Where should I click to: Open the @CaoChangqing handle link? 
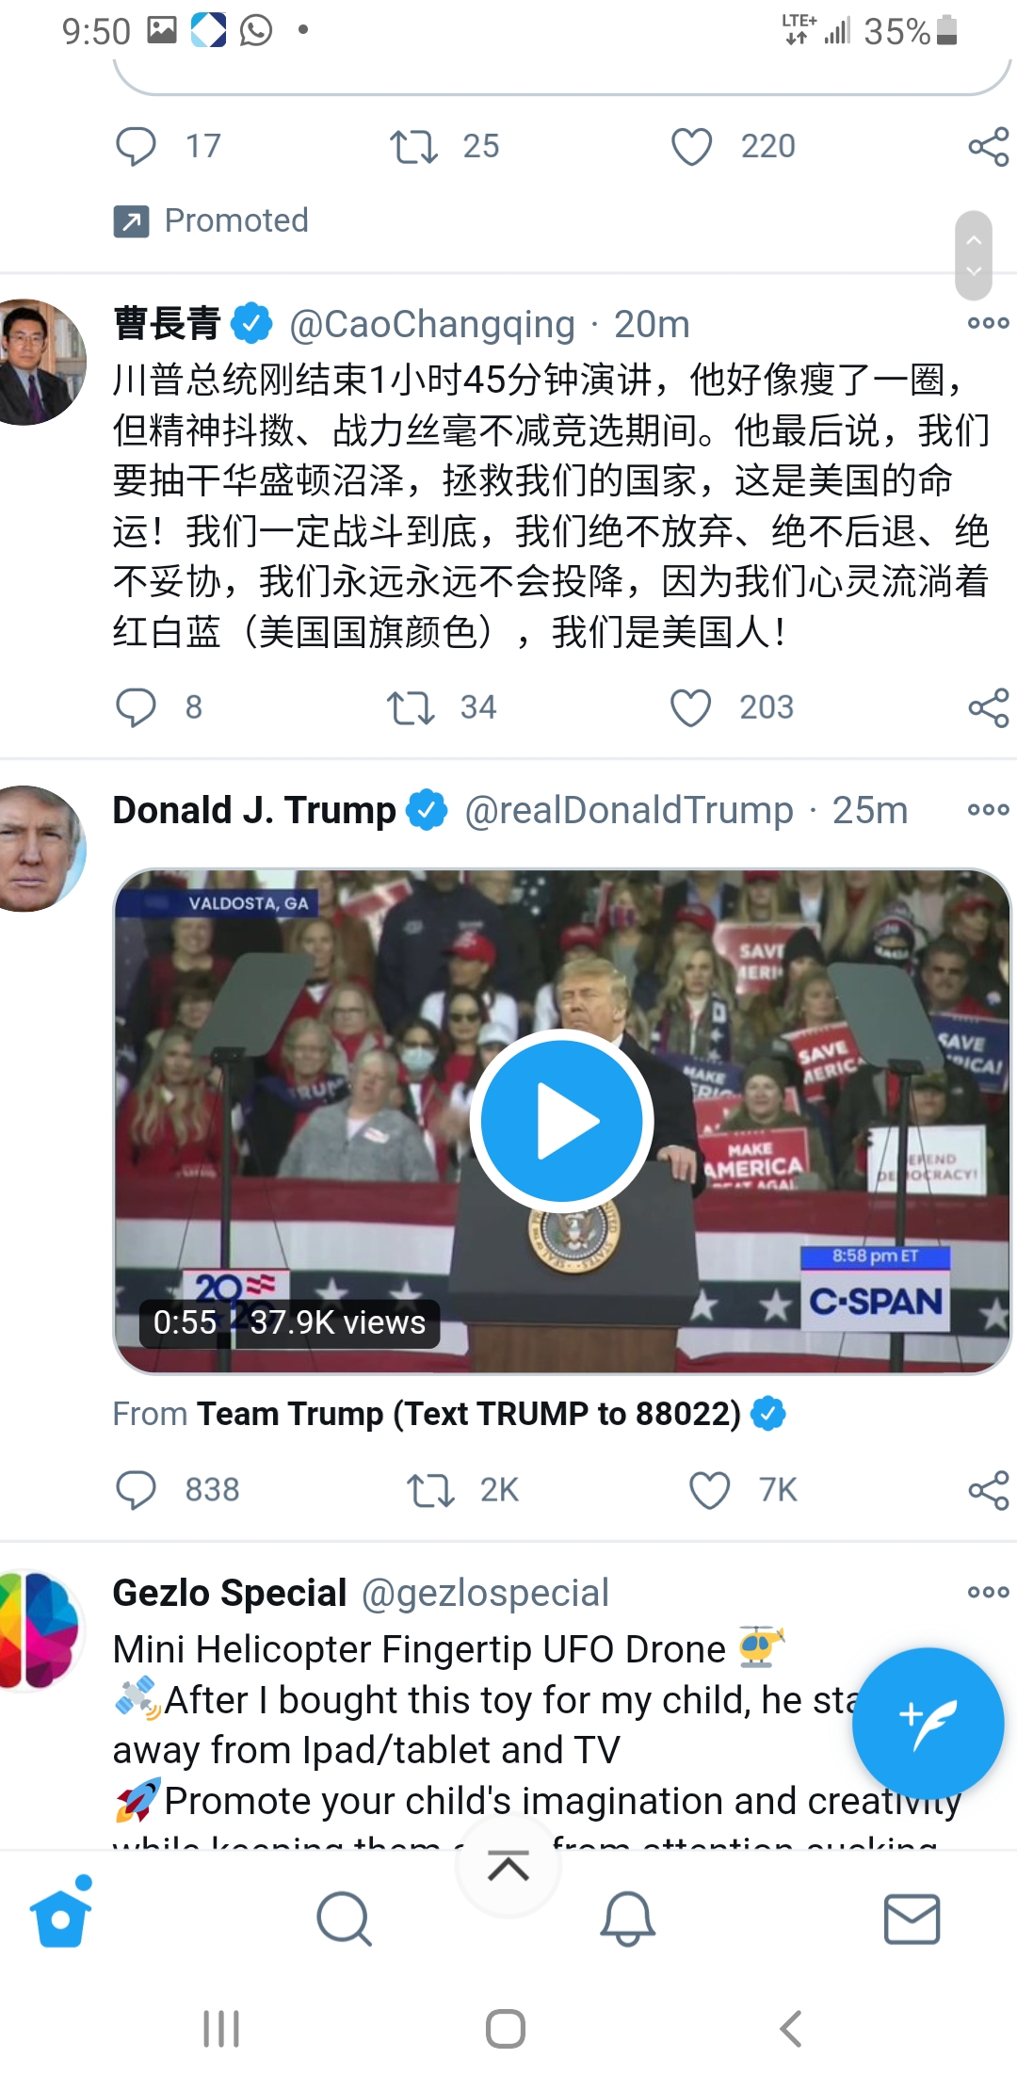click(x=432, y=325)
